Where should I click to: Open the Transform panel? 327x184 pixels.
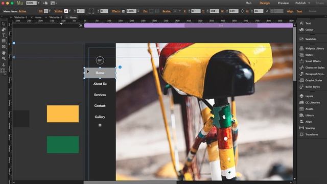click(x=312, y=134)
